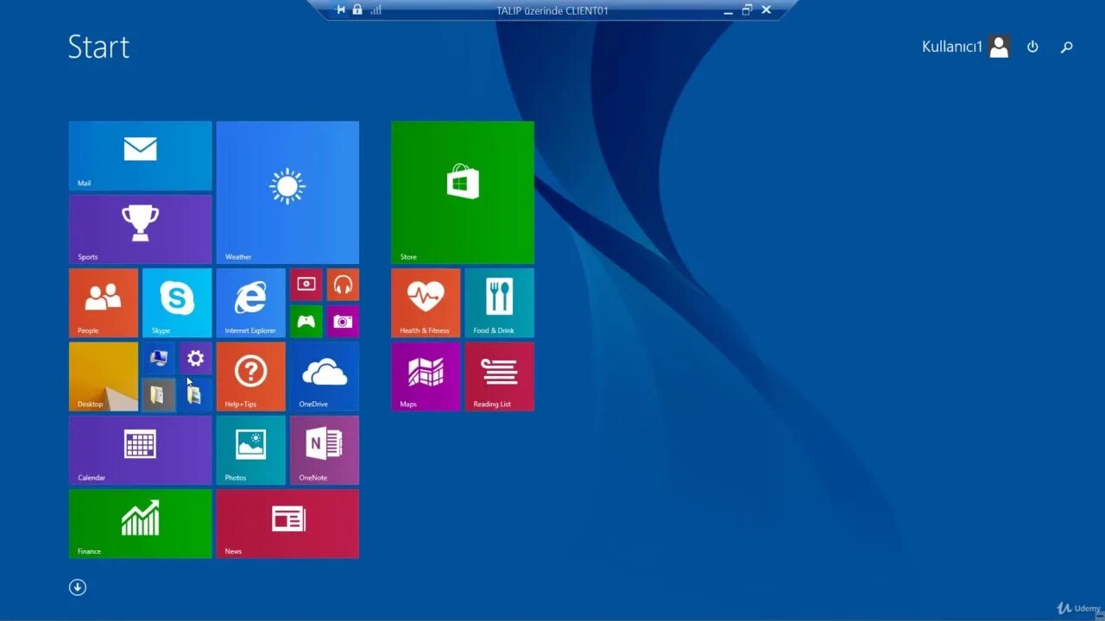Open the Calendar tile
This screenshot has height=621, width=1105.
click(x=140, y=450)
